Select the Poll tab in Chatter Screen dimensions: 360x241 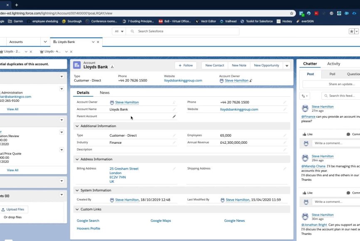(x=332, y=74)
